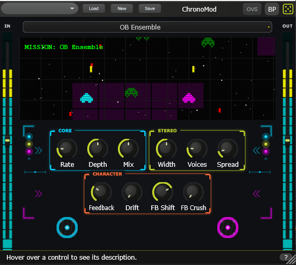The height and width of the screenshot is (265, 296).
Task: Click the green invader in the purple block
Action: [x=131, y=92]
